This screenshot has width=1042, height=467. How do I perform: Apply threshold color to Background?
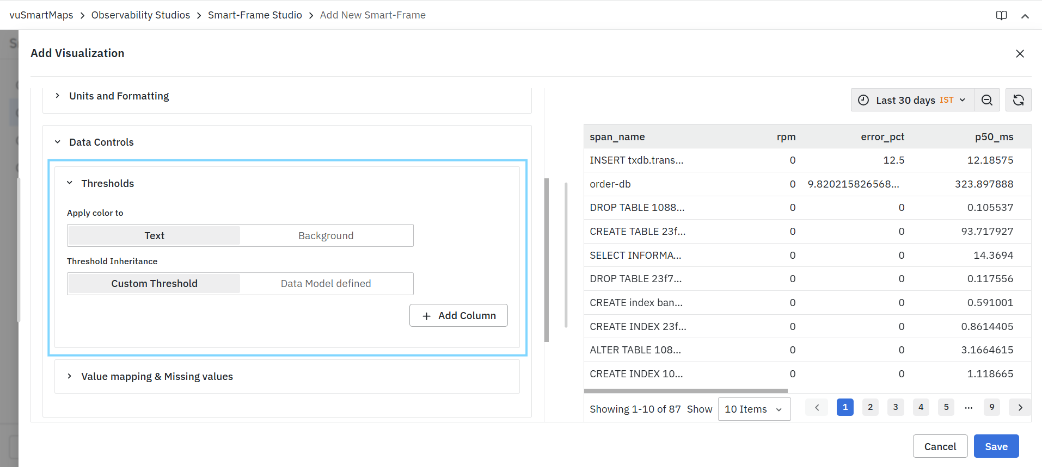click(326, 235)
